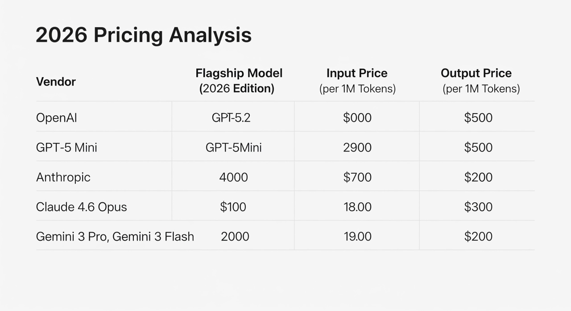
Task: Click the 18.00 input price cell
Action: [357, 207]
